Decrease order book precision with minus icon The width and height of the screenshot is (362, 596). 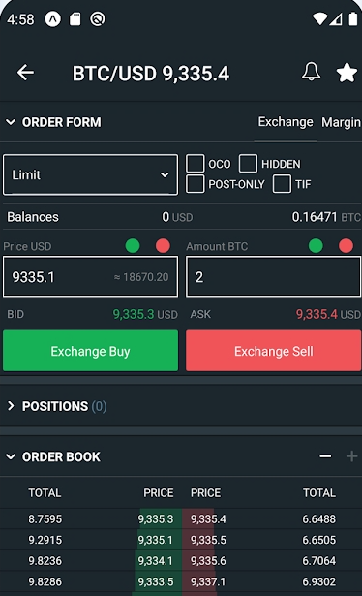[325, 456]
